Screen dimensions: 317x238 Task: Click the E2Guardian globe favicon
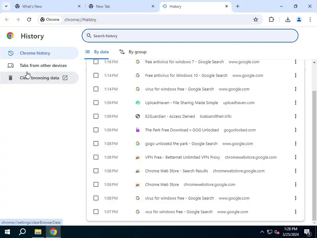coord(138,117)
